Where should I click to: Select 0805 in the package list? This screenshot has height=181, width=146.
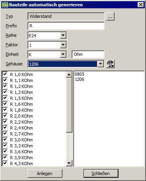79,74
